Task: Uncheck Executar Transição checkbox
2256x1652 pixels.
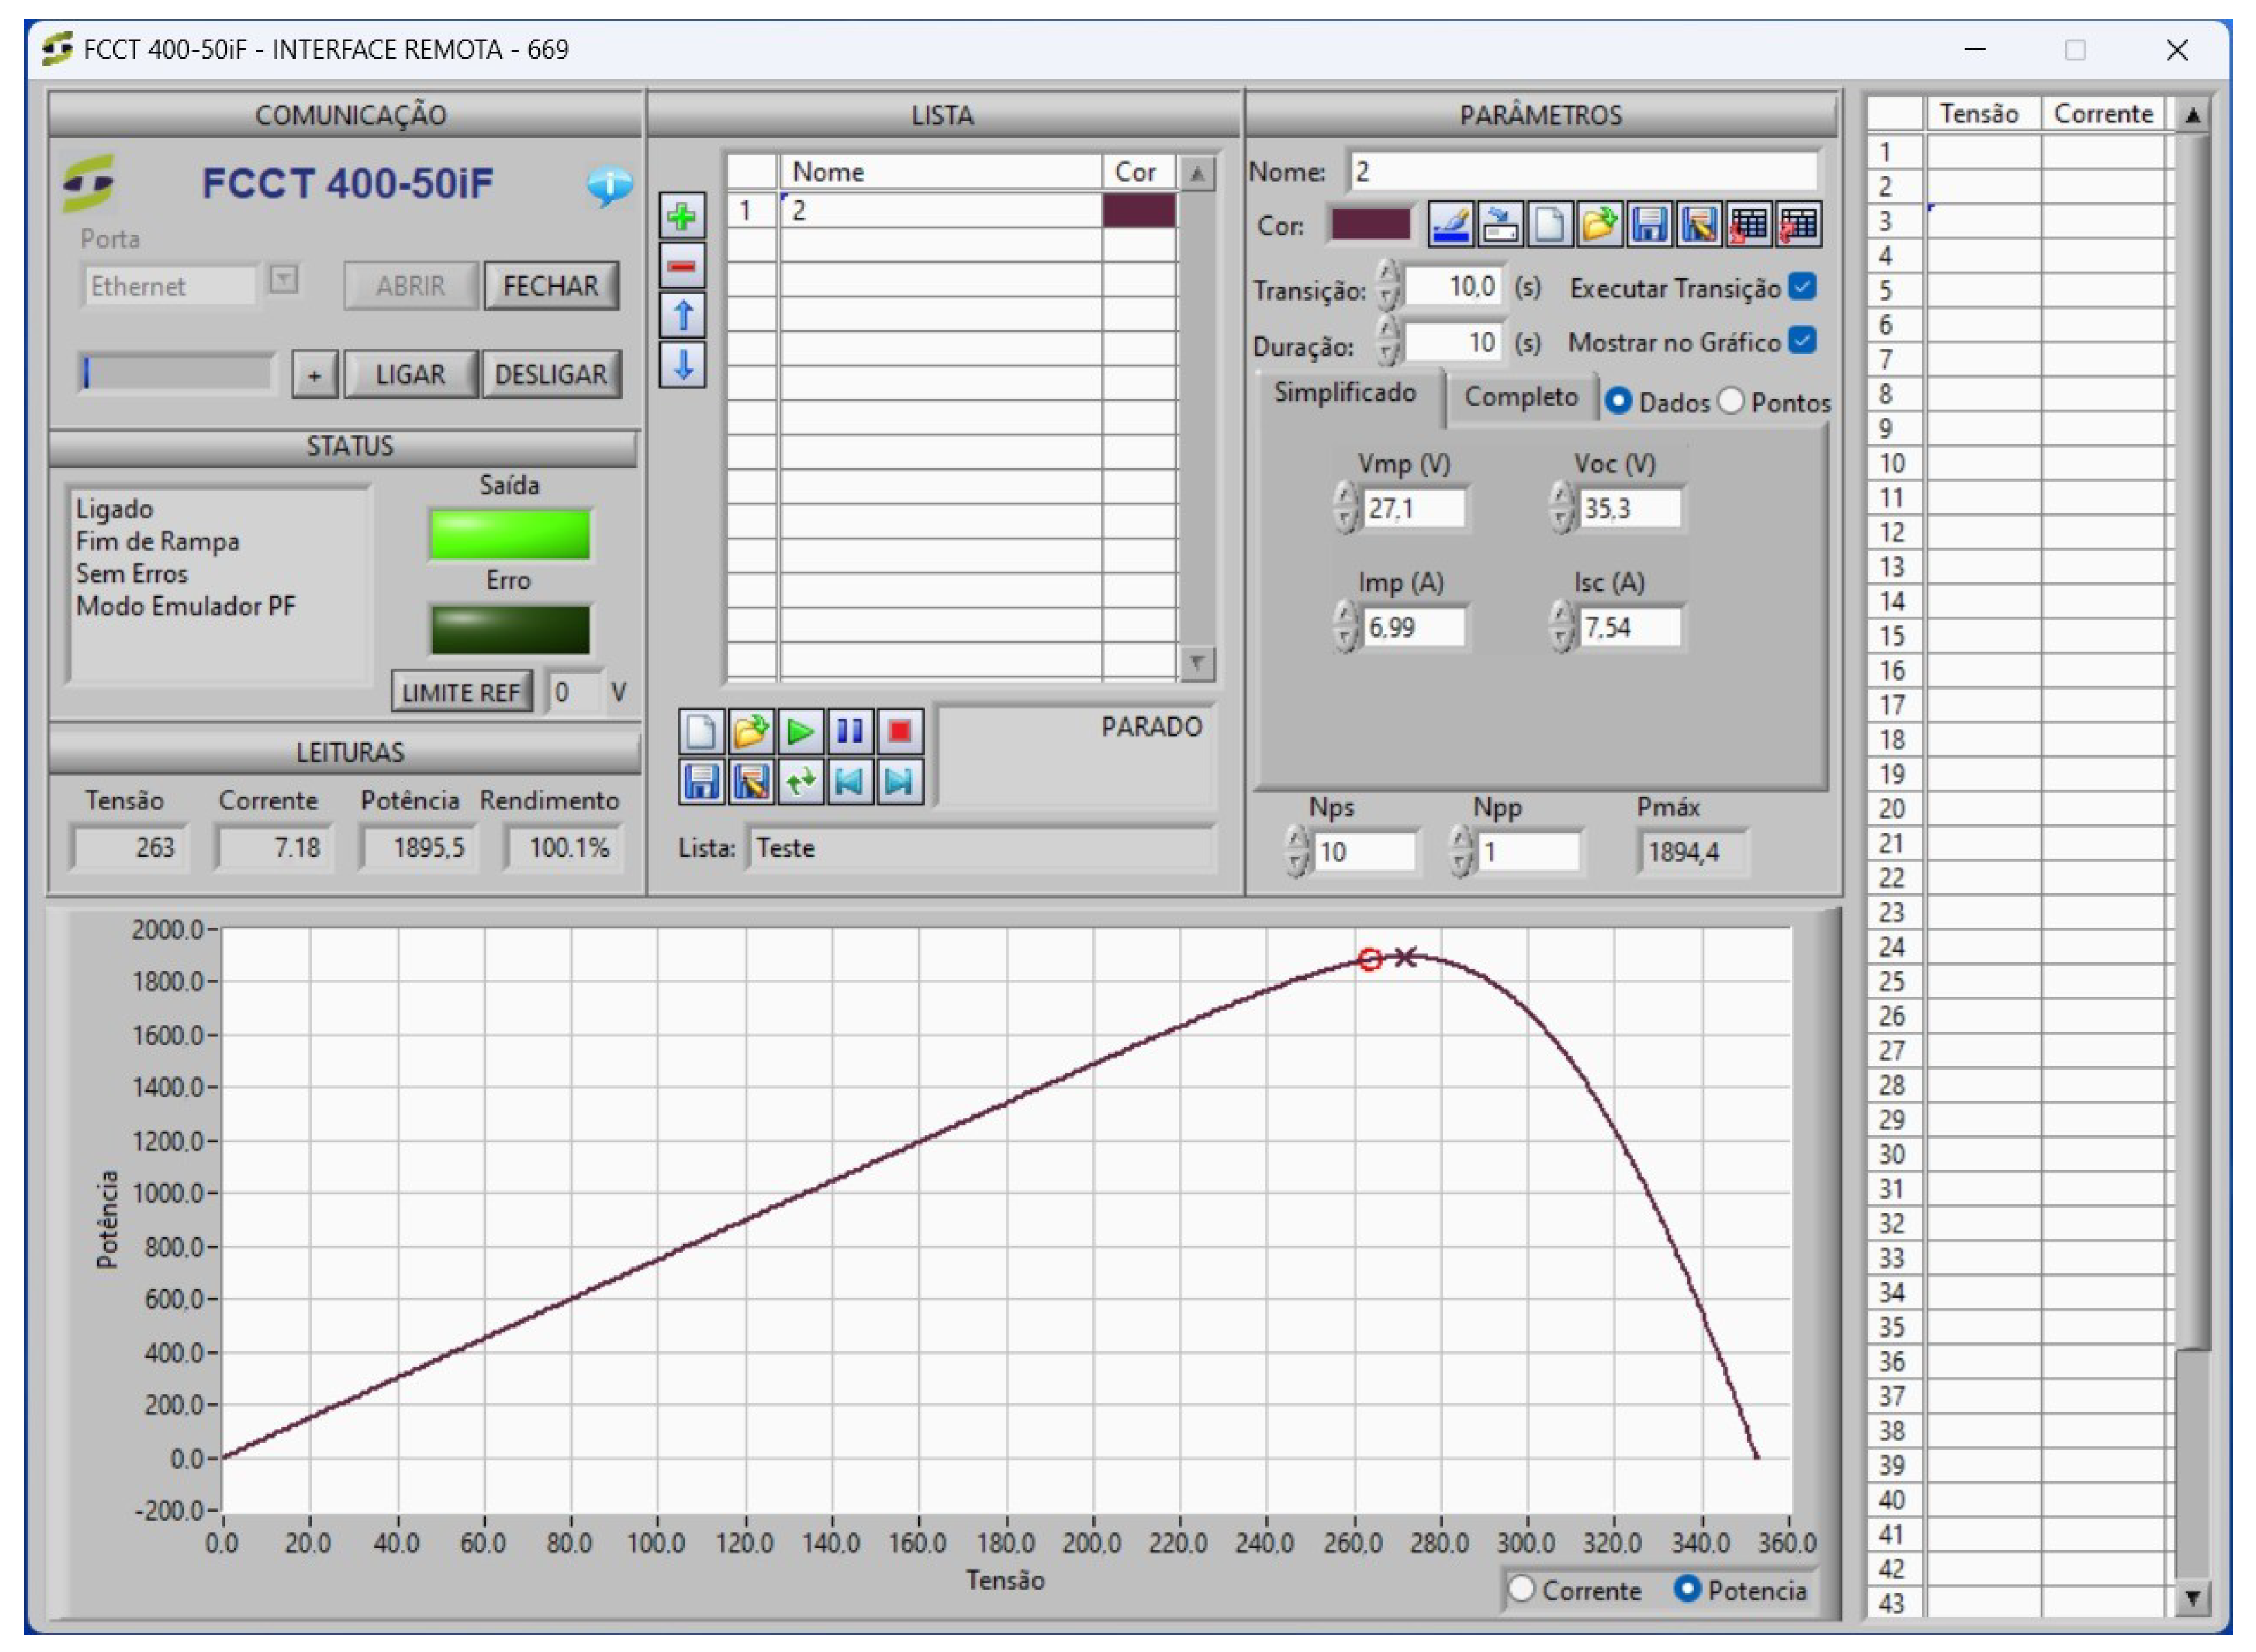Action: (1802, 287)
